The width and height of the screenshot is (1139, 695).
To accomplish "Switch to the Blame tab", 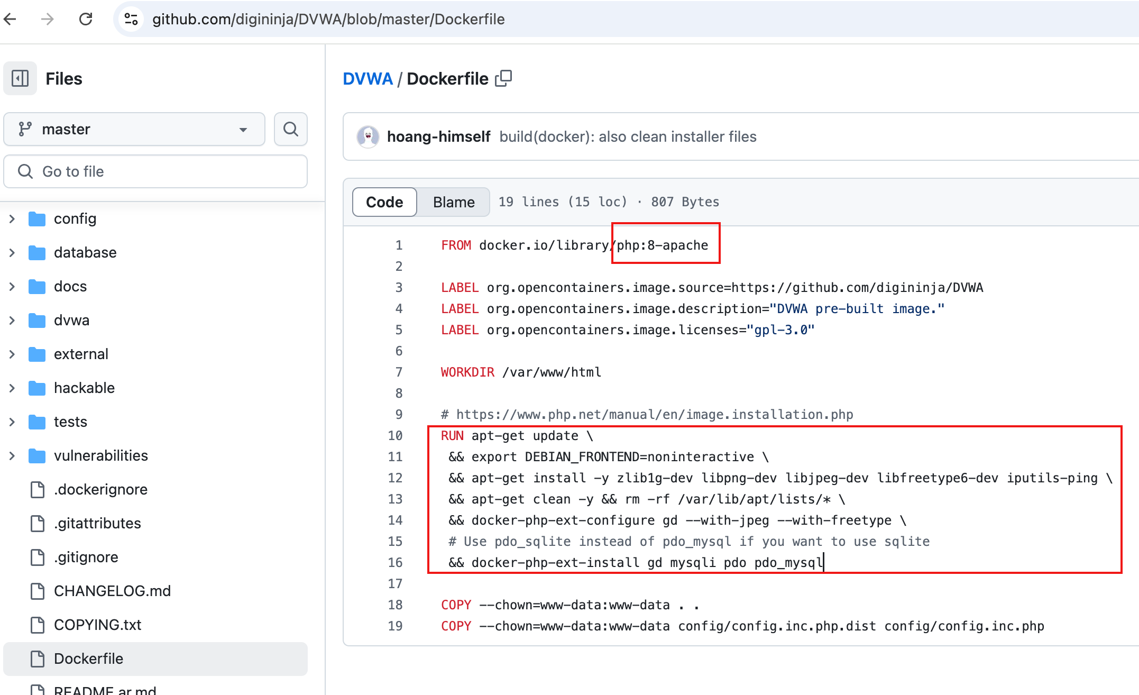I will coord(453,202).
